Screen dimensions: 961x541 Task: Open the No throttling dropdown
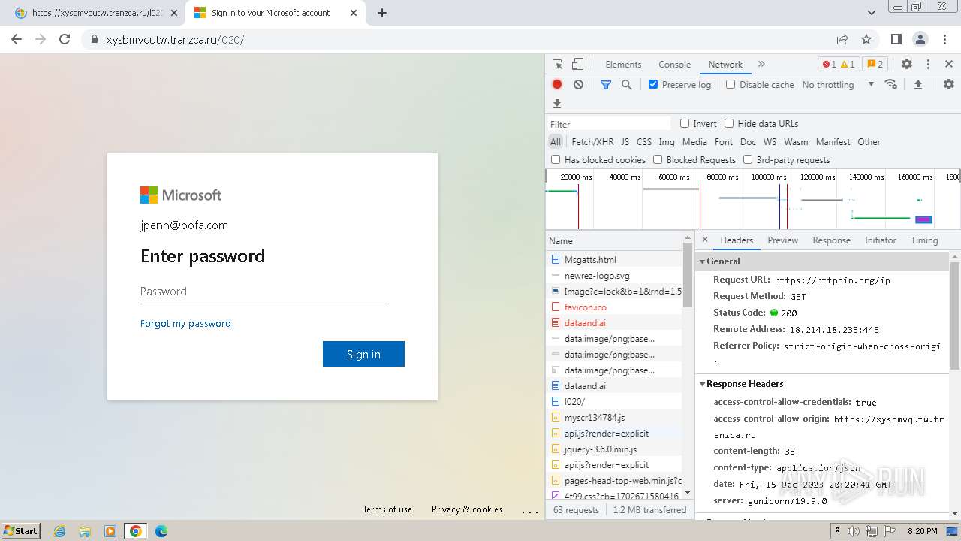point(838,85)
